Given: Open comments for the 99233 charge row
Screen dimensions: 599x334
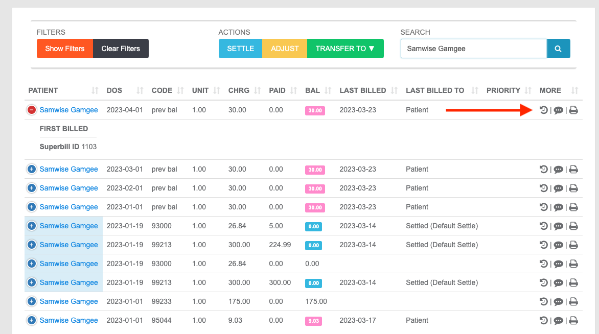Looking at the screenshot, I should [559, 301].
